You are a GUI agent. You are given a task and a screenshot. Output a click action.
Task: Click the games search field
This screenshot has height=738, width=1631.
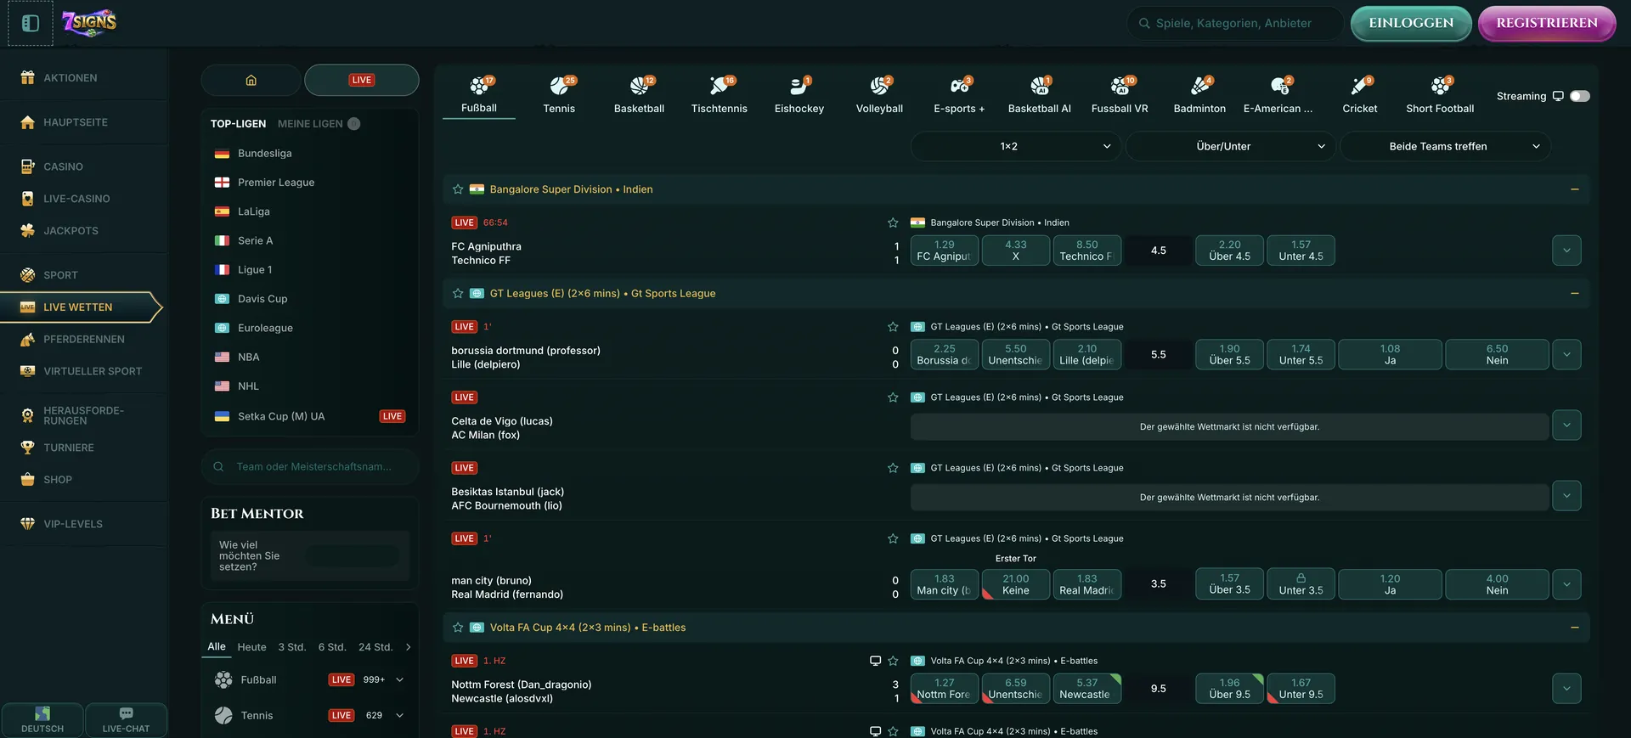coord(1235,23)
